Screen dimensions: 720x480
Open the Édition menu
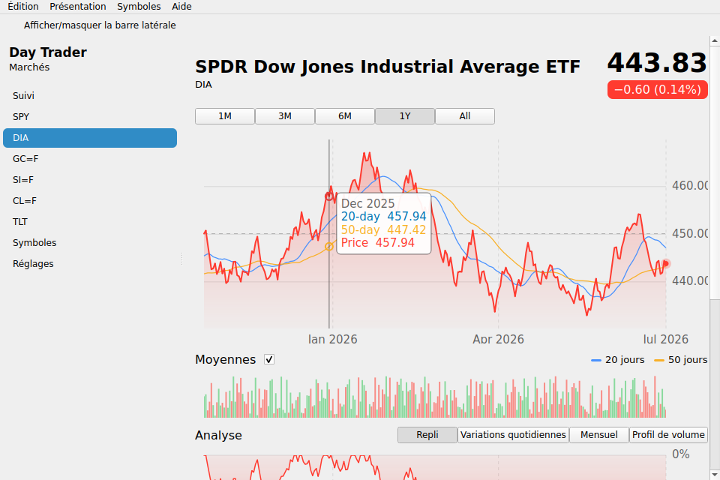pyautogui.click(x=23, y=7)
